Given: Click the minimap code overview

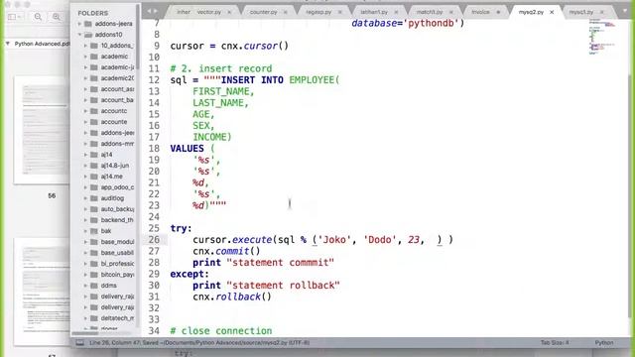Looking at the screenshot, I should 602,37.
